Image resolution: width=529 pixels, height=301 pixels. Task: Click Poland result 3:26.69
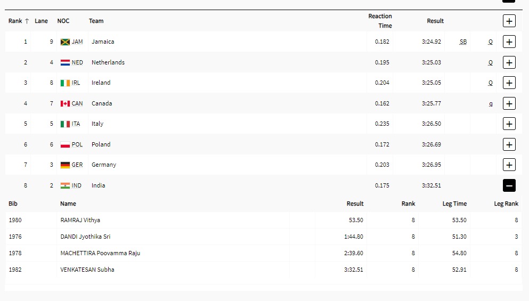tap(430, 144)
